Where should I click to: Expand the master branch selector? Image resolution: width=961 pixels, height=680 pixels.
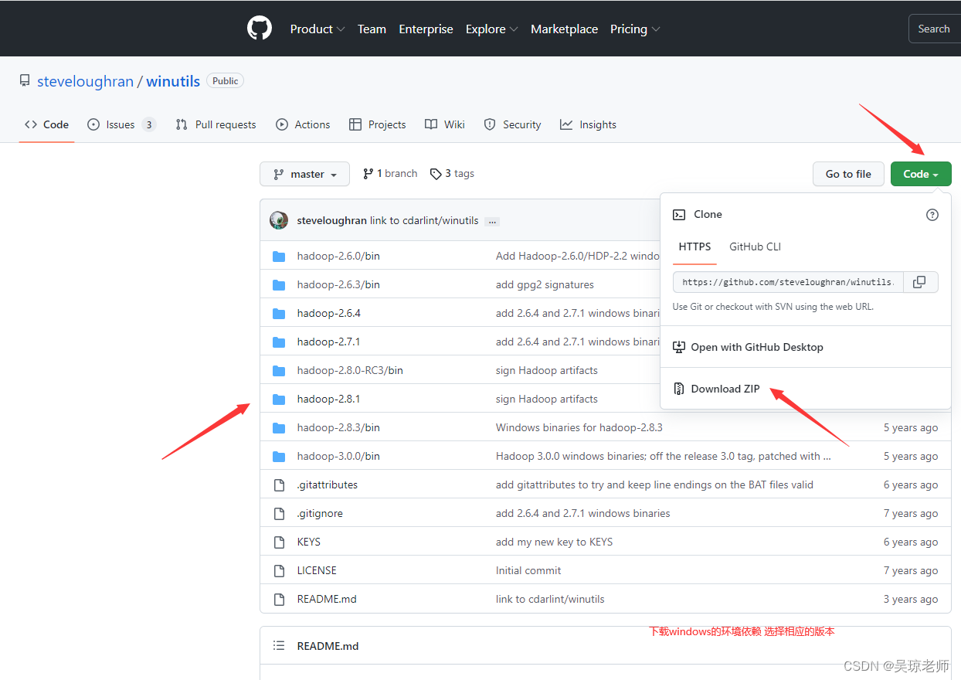pos(304,174)
